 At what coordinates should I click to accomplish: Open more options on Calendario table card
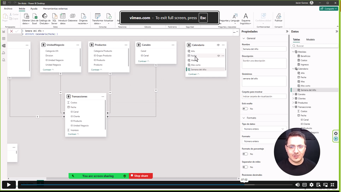point(223,45)
